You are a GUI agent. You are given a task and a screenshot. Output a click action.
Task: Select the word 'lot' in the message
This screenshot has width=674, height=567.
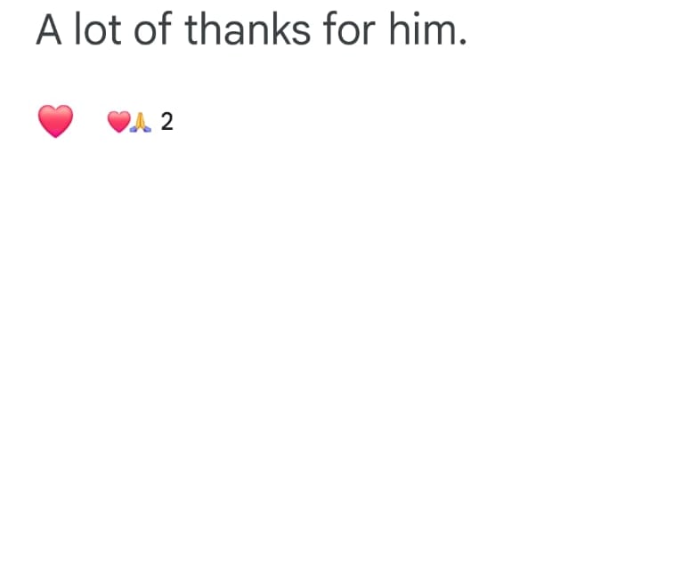point(98,29)
